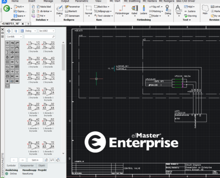The width and height of the screenshot is (220, 178).
Task: Click the sine wave symbol category icon
Action: click(x=17, y=62)
